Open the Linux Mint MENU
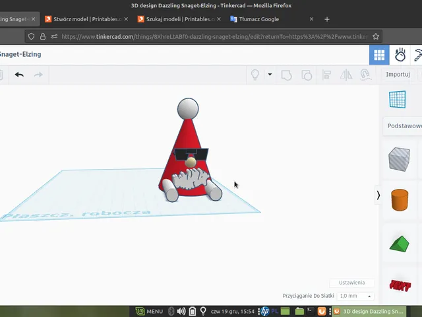 point(149,311)
